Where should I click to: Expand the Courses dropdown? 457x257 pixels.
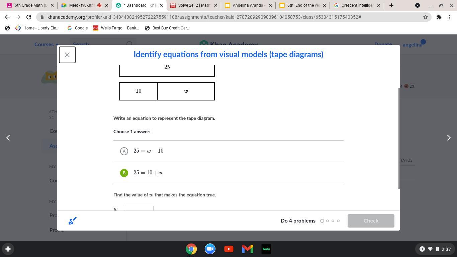click(47, 45)
